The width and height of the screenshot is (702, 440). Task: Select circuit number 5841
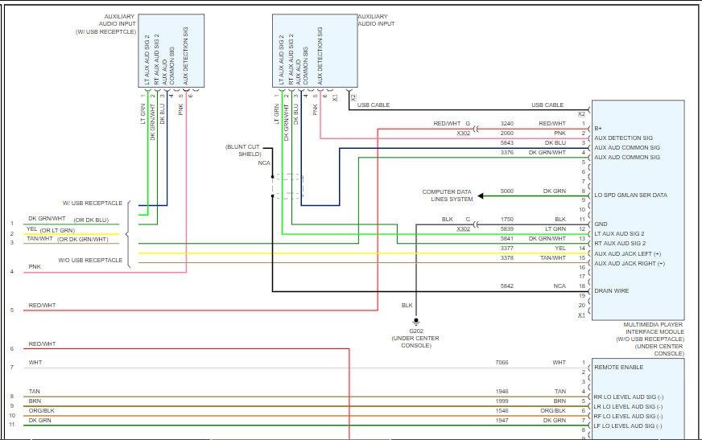click(x=507, y=238)
